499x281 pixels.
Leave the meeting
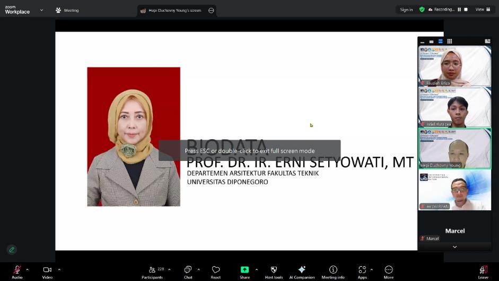tap(483, 270)
